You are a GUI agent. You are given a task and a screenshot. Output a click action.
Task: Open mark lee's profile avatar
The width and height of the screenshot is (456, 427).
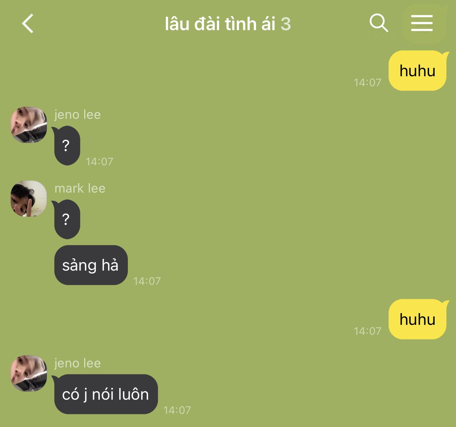[x=29, y=199]
